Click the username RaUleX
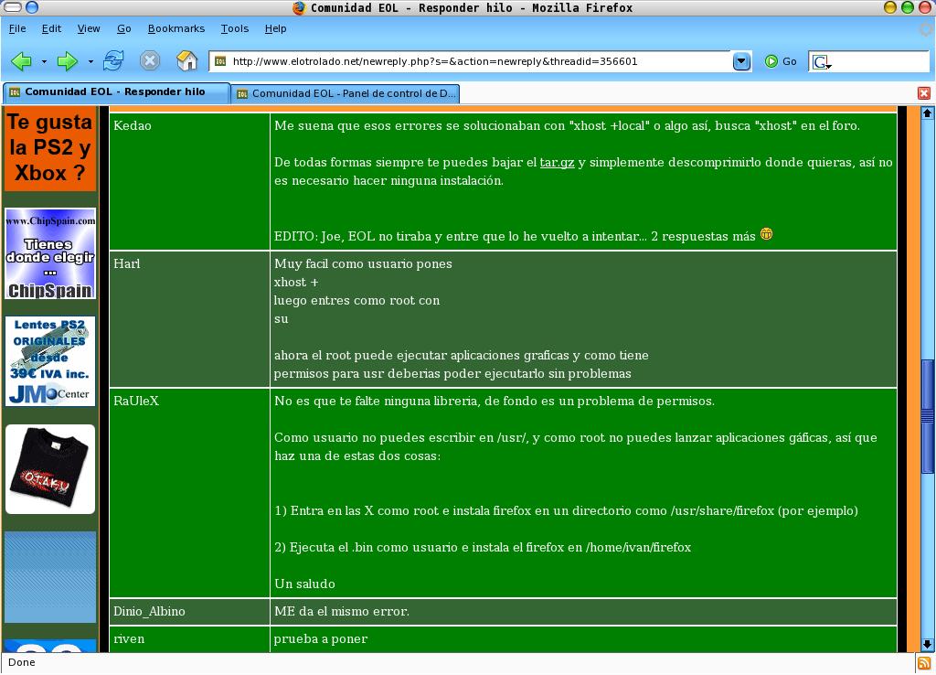936x675 pixels. click(x=136, y=401)
